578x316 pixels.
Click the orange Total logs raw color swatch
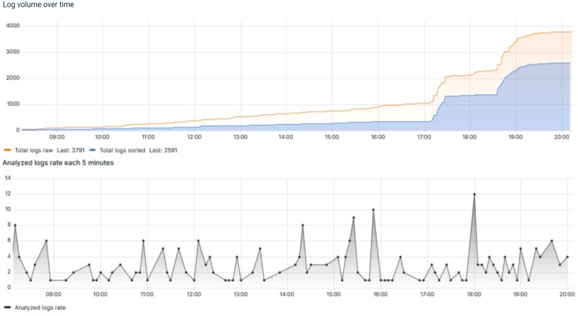[7, 151]
